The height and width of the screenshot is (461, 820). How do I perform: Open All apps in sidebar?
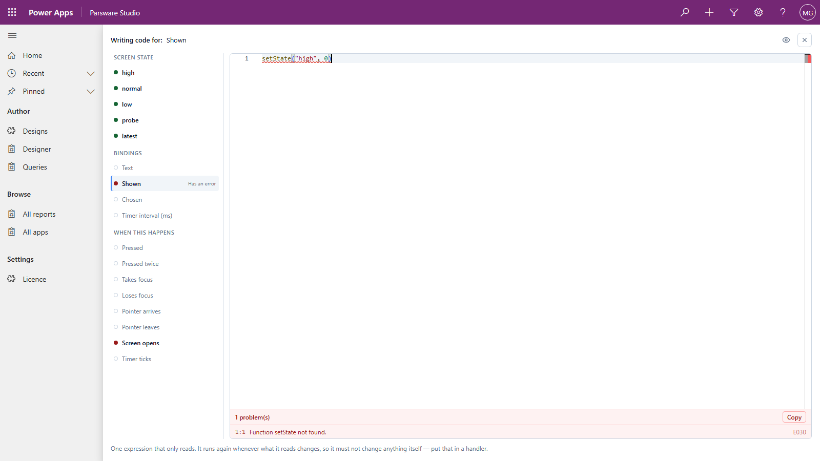[51, 232]
